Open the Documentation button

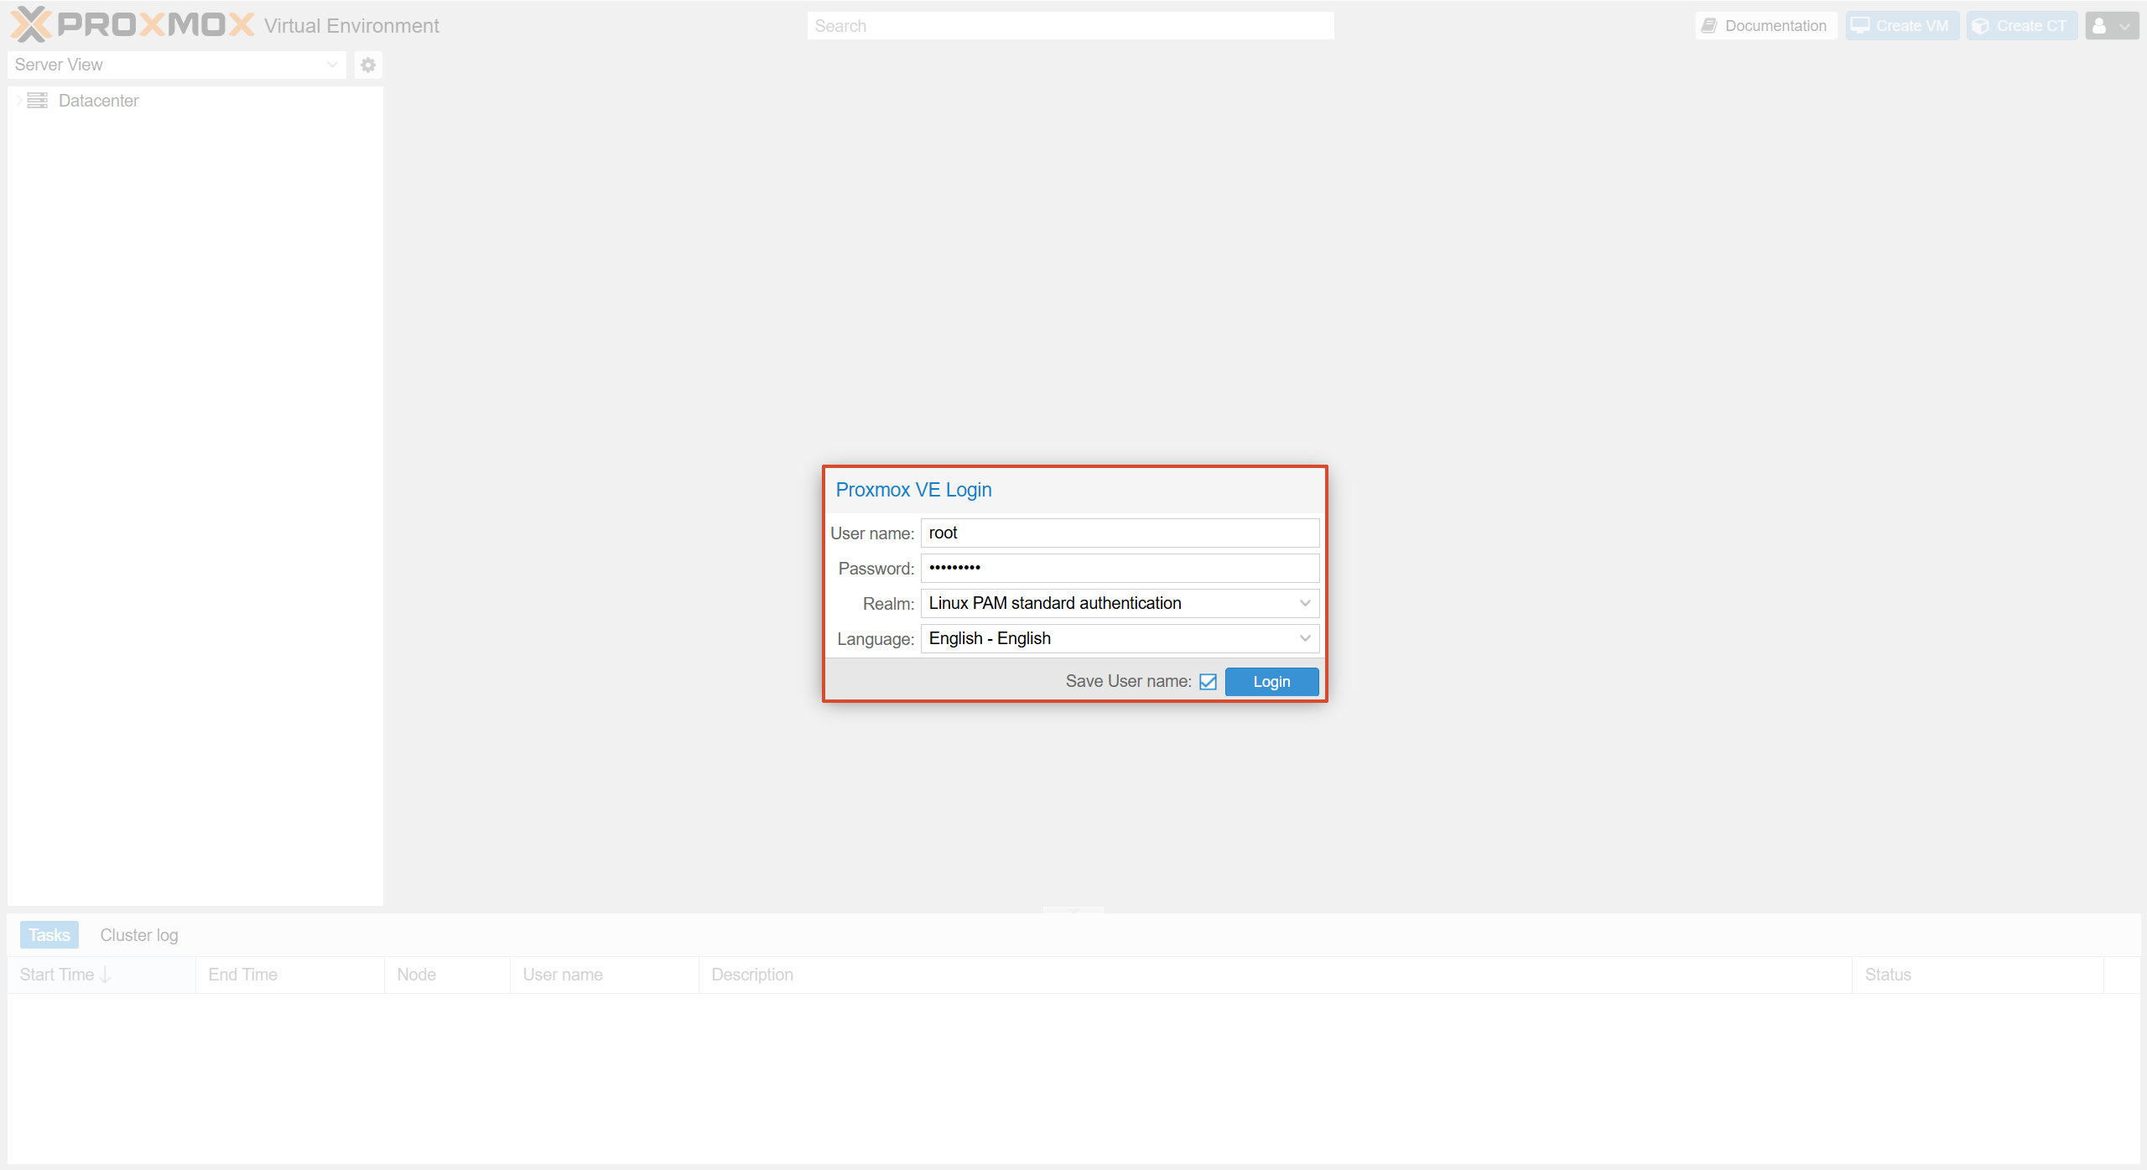[1765, 26]
